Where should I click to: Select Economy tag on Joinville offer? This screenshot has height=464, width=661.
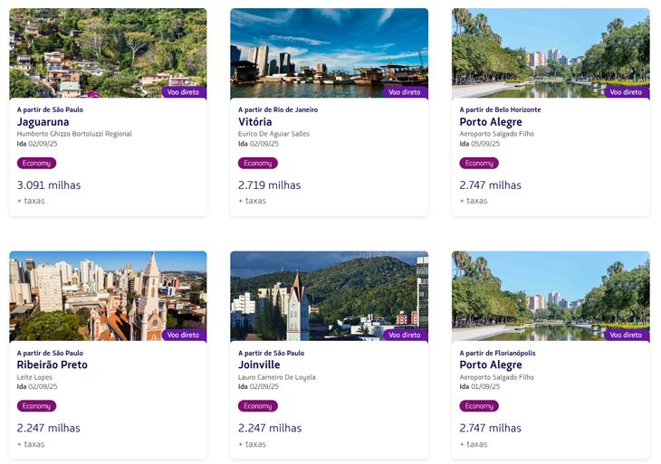pos(258,406)
